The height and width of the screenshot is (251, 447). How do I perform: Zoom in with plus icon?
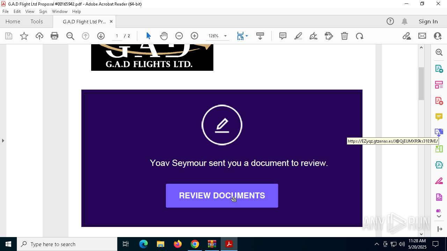coord(195,36)
